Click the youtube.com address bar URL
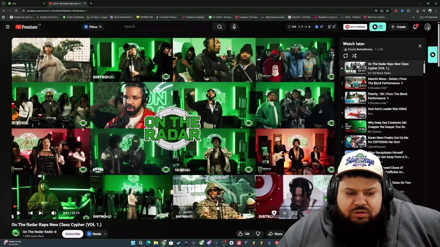 tap(57, 11)
